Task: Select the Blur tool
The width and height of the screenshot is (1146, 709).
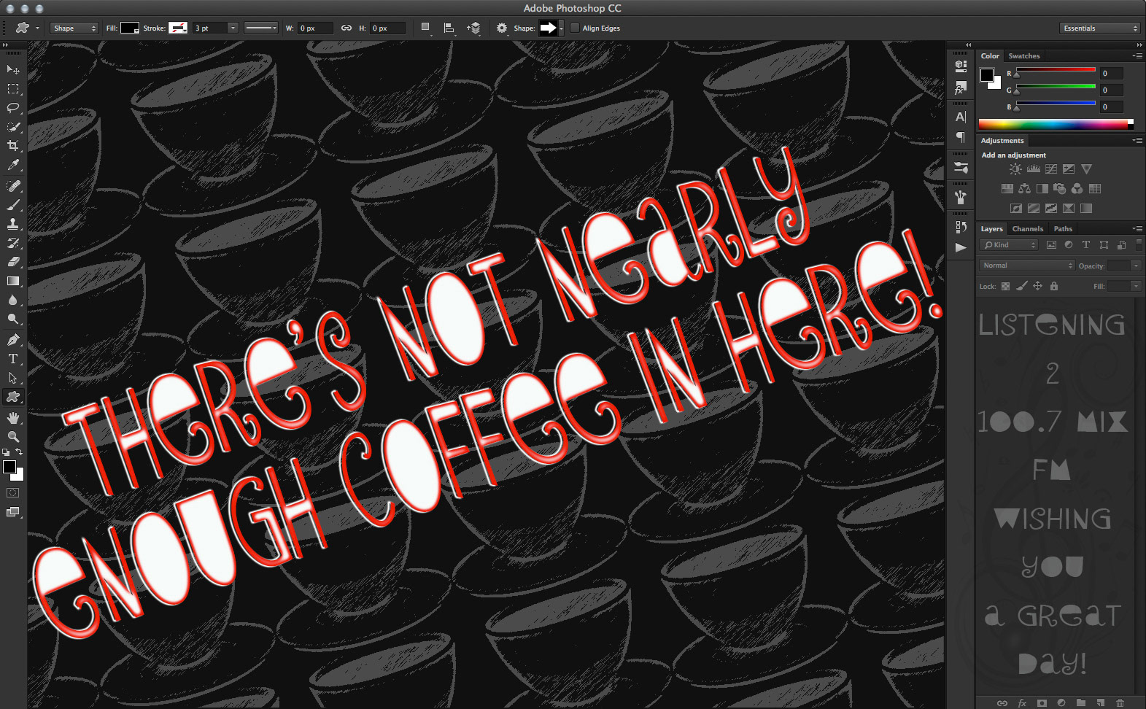Action: click(12, 300)
